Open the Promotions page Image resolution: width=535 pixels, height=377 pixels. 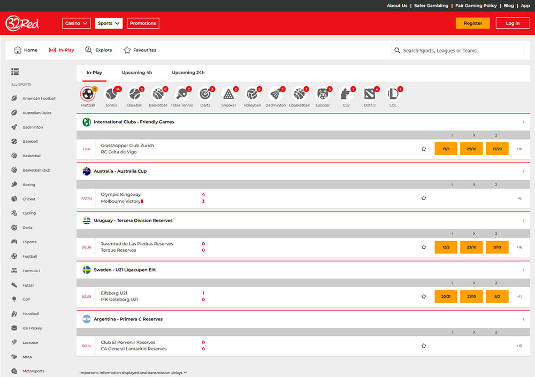click(143, 23)
